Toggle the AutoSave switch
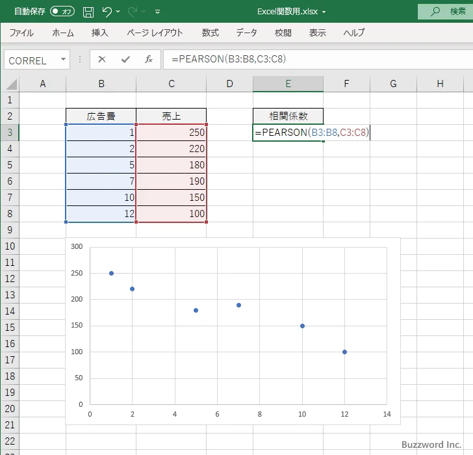 click(62, 12)
